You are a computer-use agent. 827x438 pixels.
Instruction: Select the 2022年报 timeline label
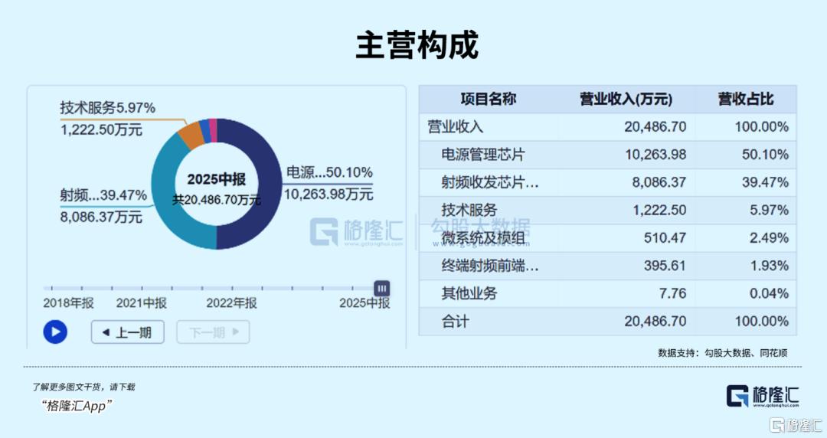(x=231, y=303)
